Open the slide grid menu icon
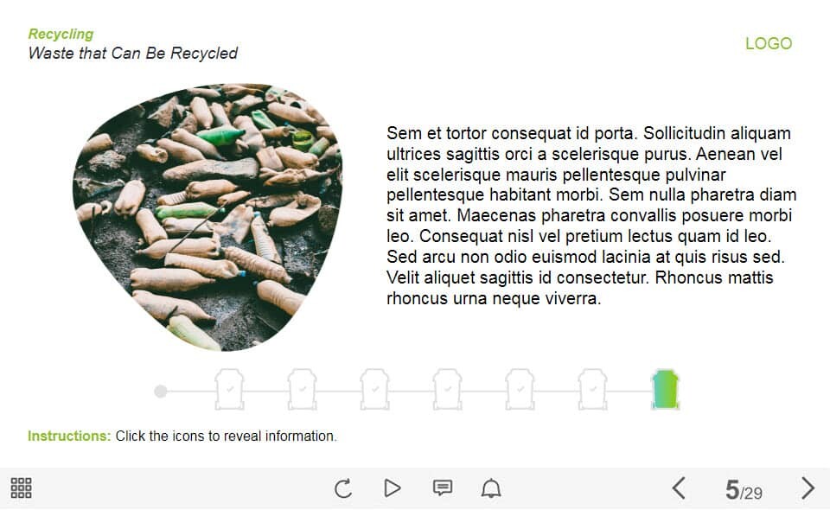The width and height of the screenshot is (830, 510). click(x=21, y=488)
